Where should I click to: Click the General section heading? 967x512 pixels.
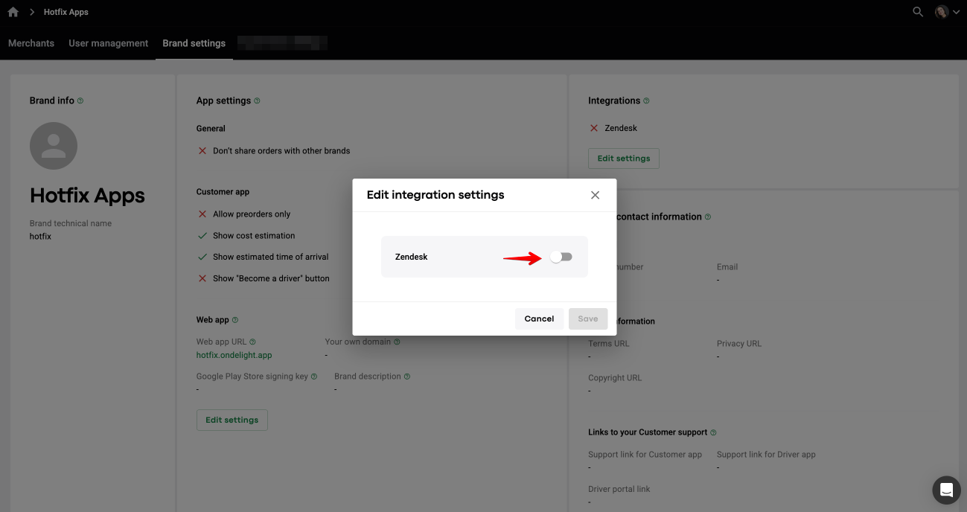pyautogui.click(x=211, y=129)
